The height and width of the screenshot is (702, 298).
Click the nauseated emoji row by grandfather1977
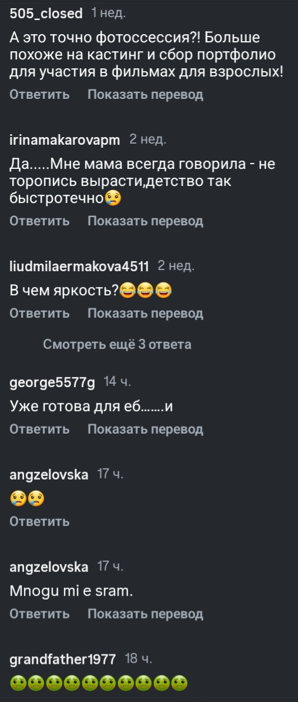pos(99,683)
